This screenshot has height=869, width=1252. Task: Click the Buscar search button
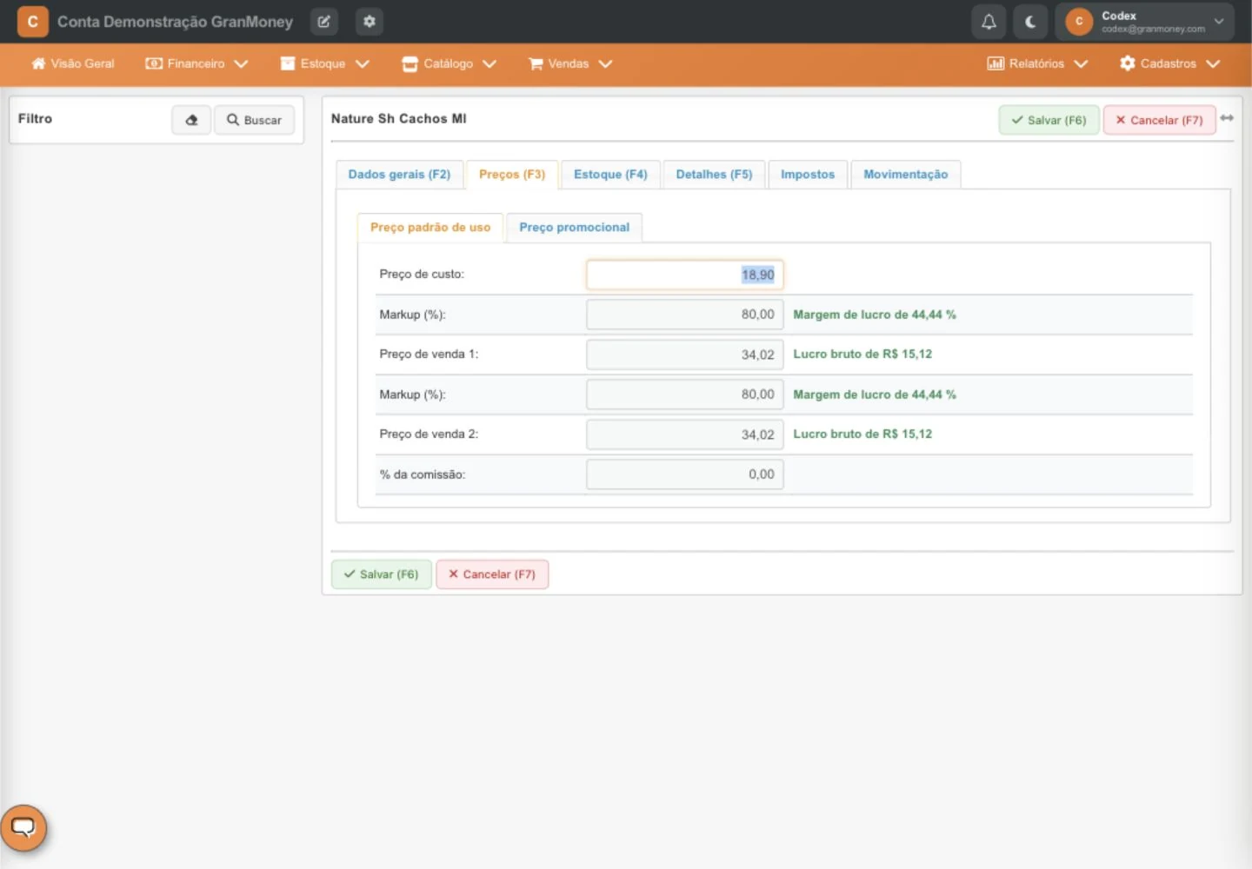point(255,120)
